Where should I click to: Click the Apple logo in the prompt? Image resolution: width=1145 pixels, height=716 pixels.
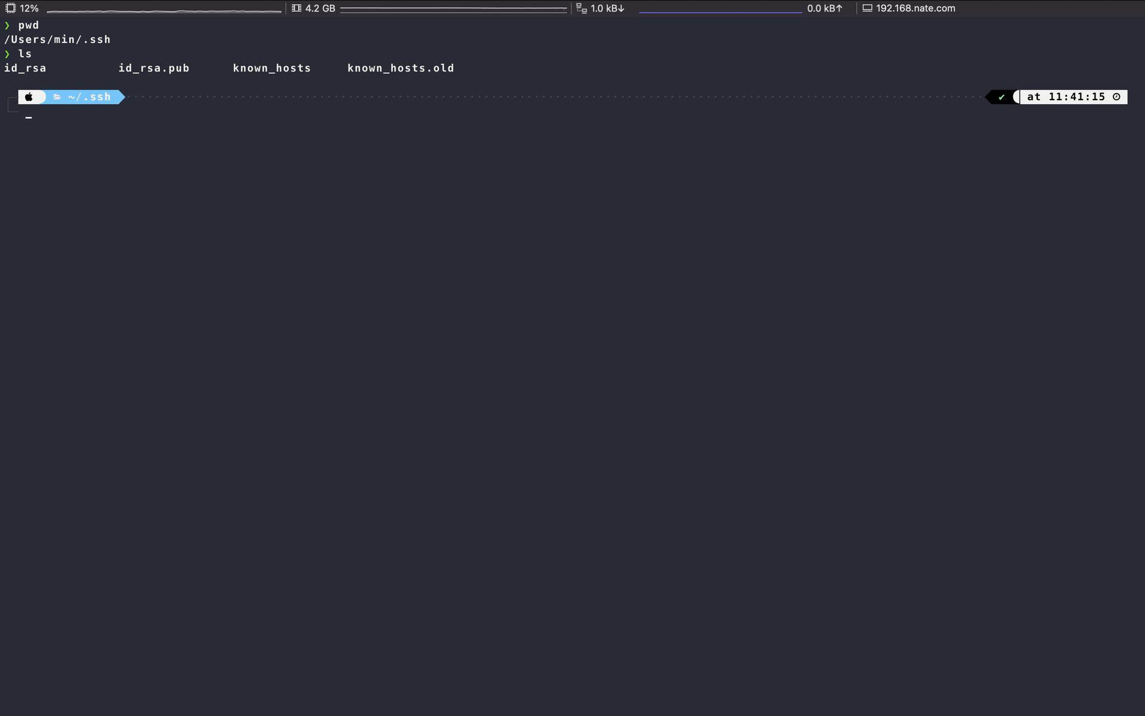pos(29,97)
